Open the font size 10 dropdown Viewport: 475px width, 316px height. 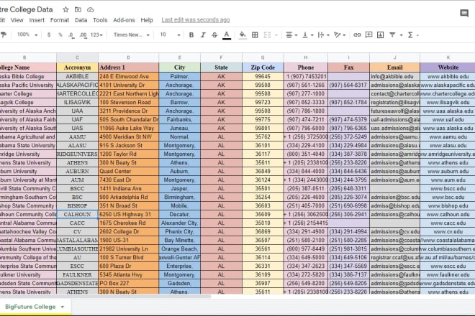tap(170, 34)
